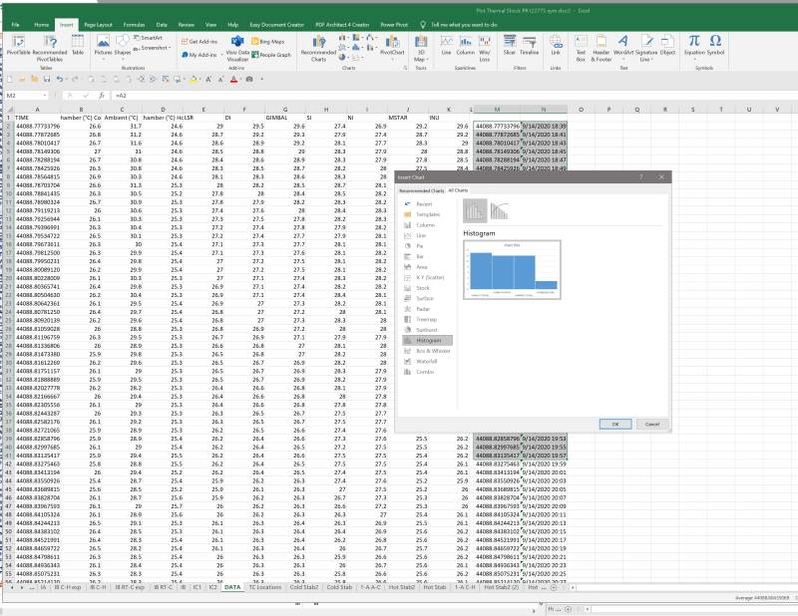Click the Save icon in quick access toolbar
This screenshot has height=616, width=798.
(47, 80)
